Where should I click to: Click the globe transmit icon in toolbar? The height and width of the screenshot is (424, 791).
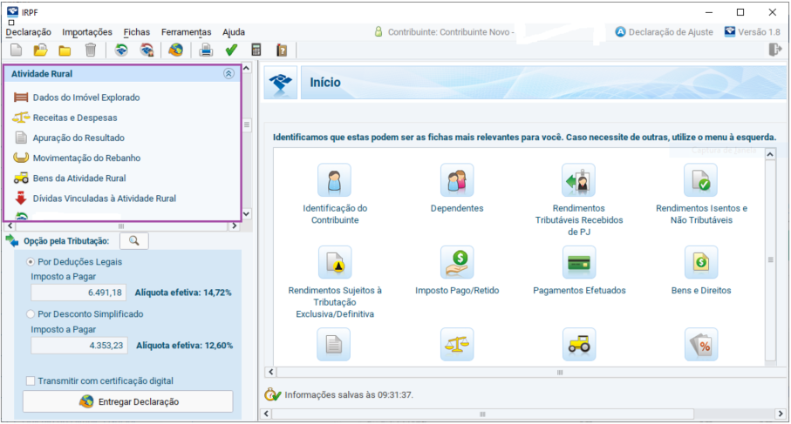(175, 50)
